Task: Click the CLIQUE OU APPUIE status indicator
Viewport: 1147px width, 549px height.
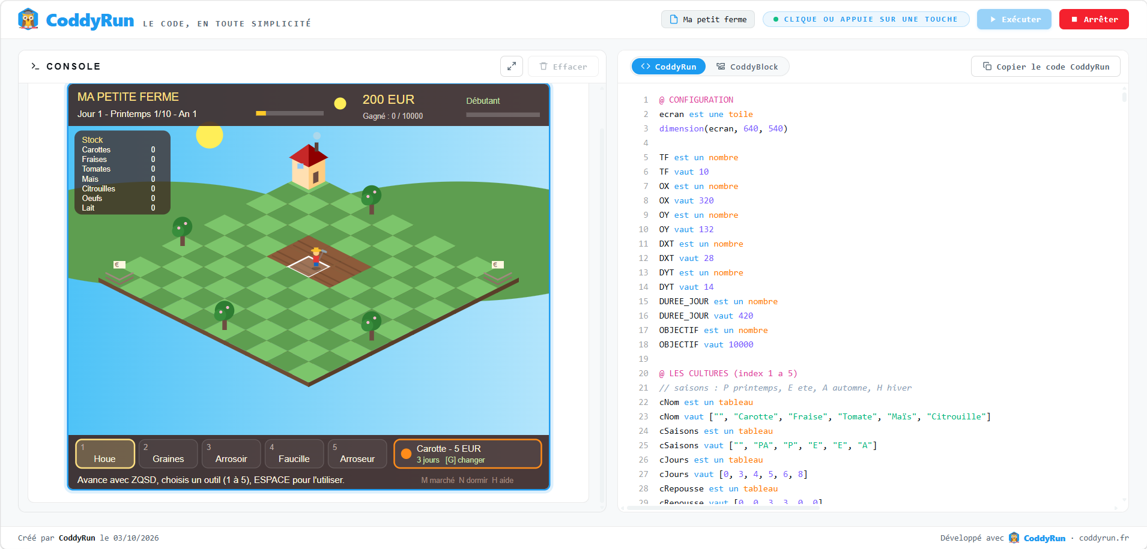Action: pos(866,19)
